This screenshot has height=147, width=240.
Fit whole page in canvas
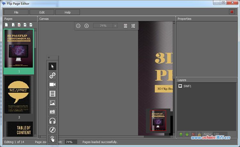click(133, 26)
